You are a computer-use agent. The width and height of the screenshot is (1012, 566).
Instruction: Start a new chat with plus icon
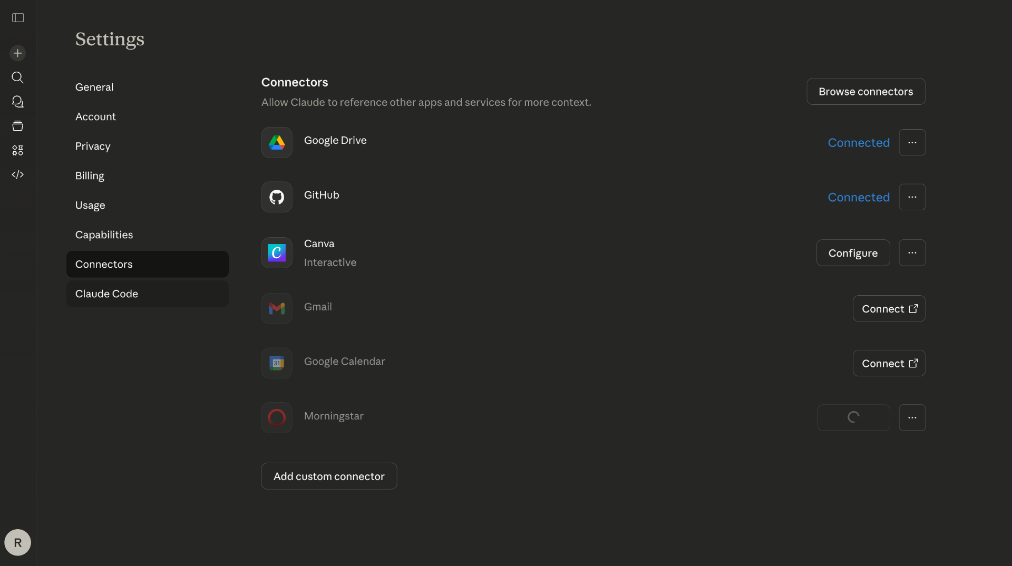point(18,53)
